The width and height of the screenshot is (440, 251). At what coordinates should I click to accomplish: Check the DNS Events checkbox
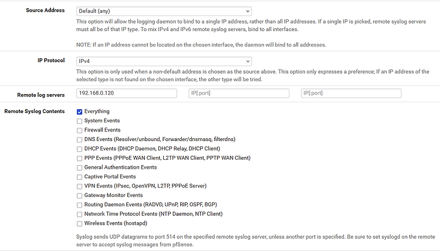[x=79, y=140]
